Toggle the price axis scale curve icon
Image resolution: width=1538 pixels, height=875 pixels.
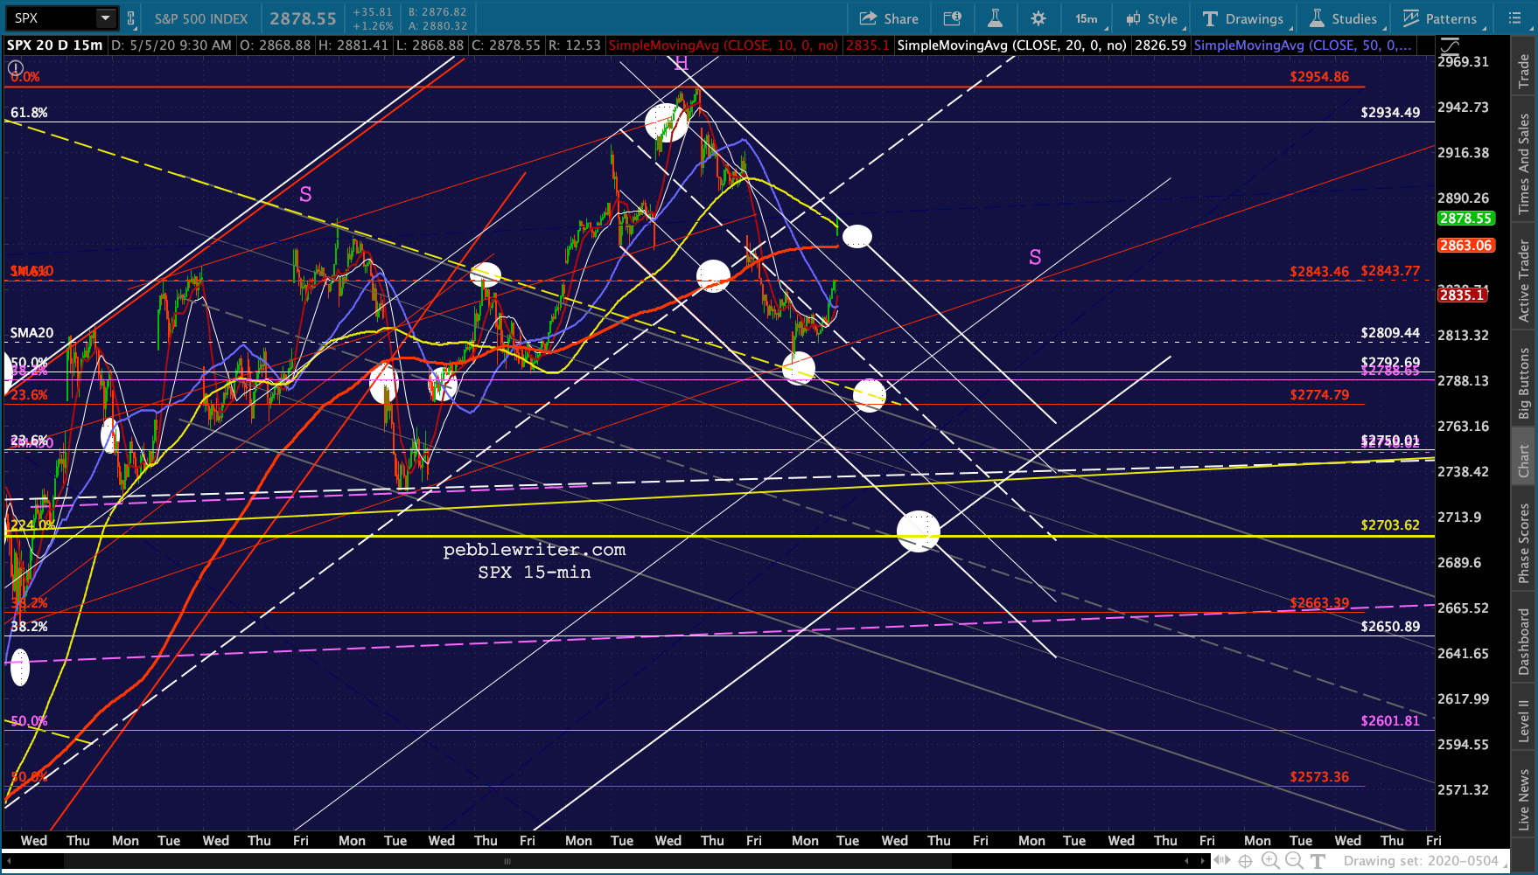click(1450, 45)
